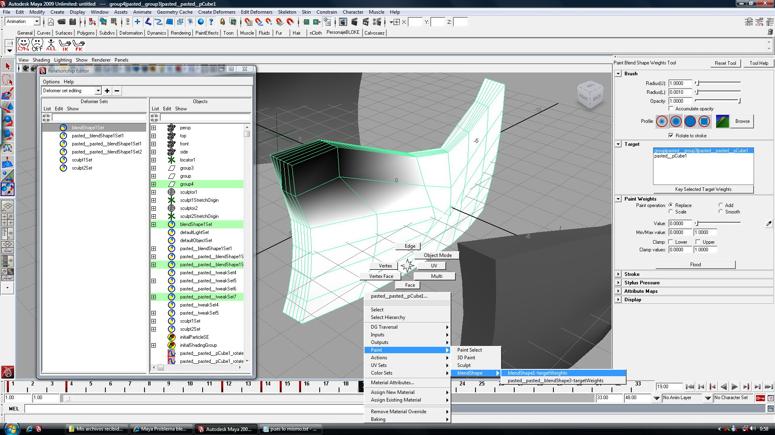
Task: Open the Deformer set editing dropdown
Action: coord(98,91)
